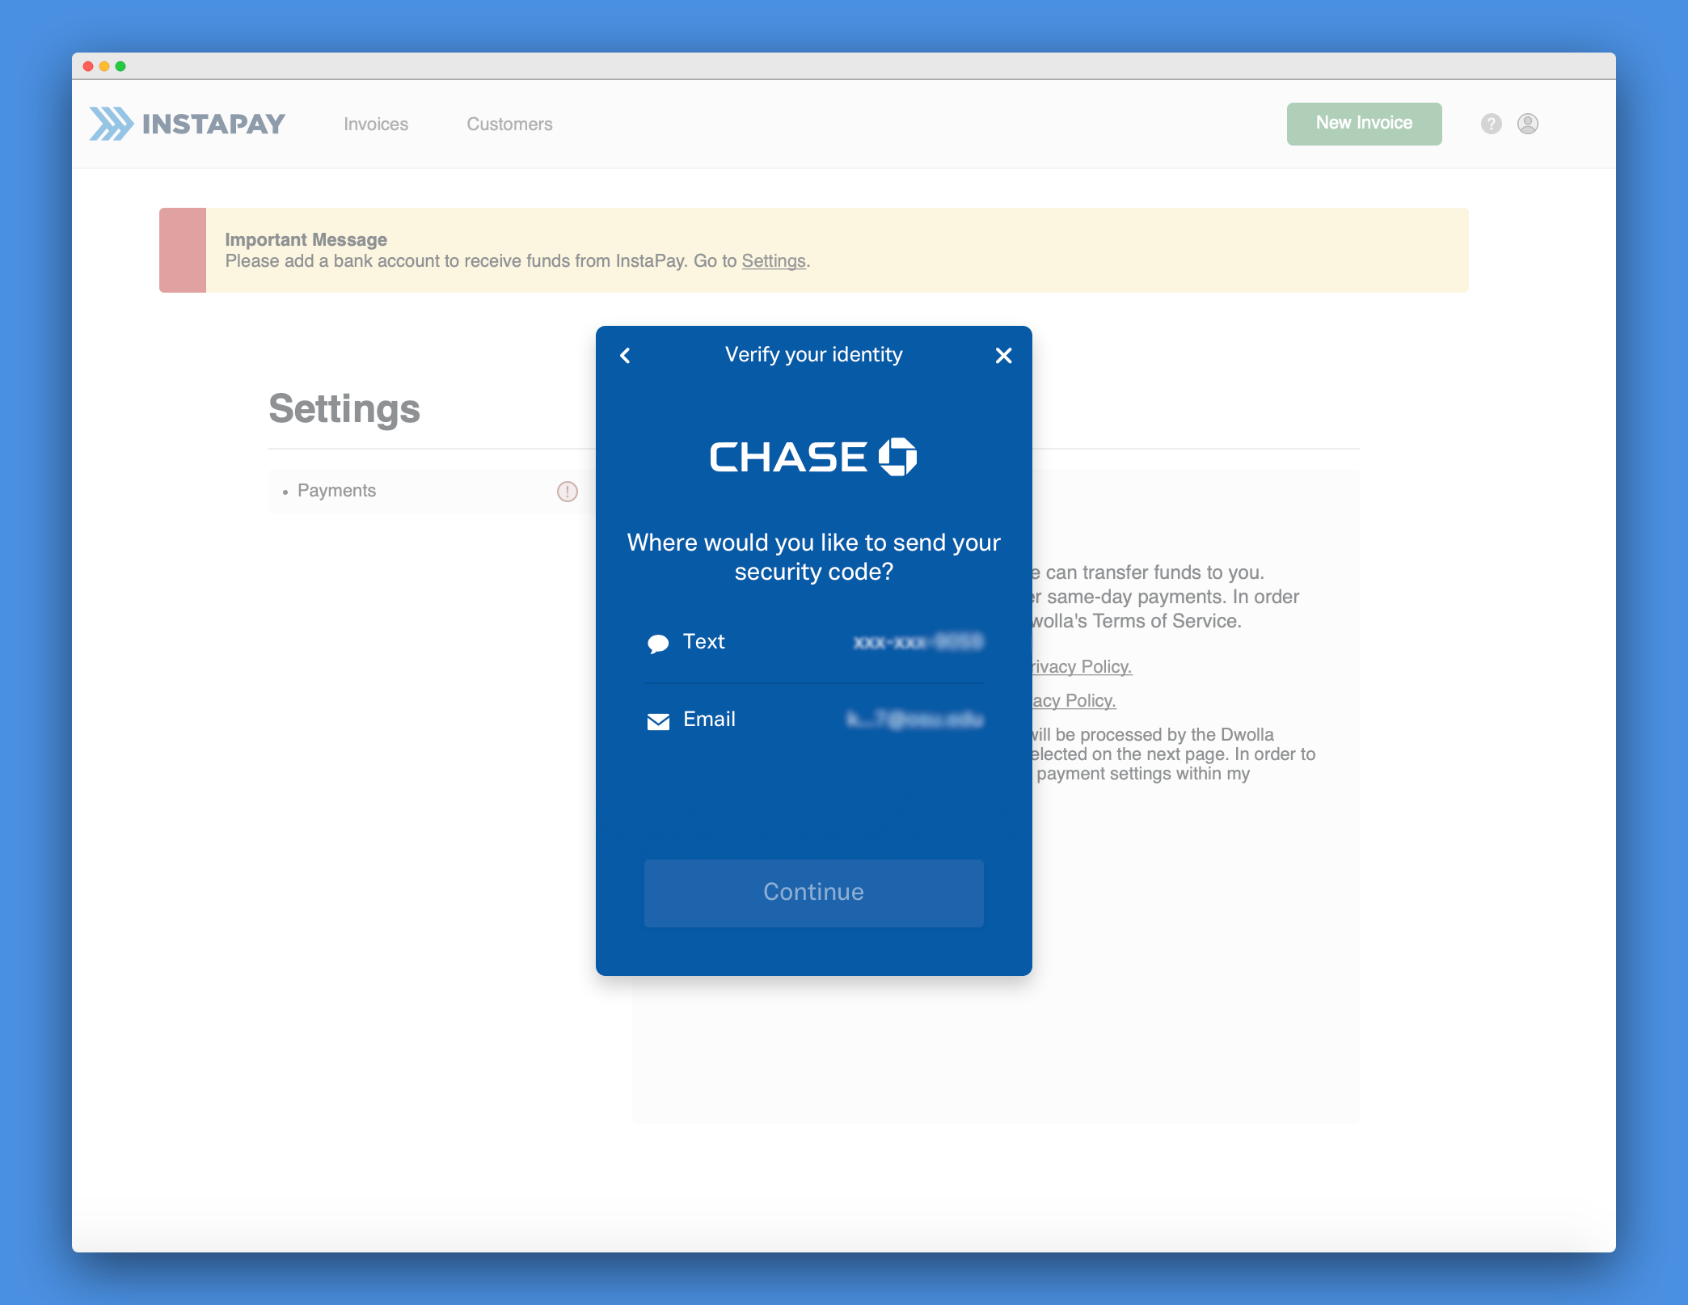The image size is (1688, 1305).
Task: Close the Verify your identity dialog
Action: 1003,355
